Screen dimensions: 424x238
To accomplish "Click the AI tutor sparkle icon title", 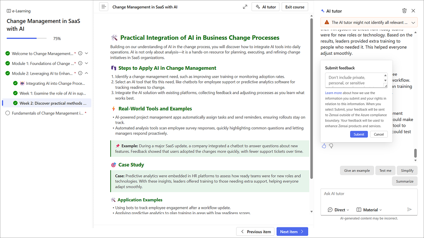I will pyautogui.click(x=323, y=11).
